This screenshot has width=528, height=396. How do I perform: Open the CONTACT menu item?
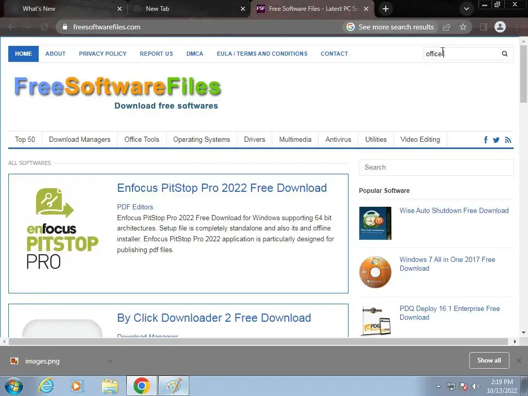(x=334, y=54)
